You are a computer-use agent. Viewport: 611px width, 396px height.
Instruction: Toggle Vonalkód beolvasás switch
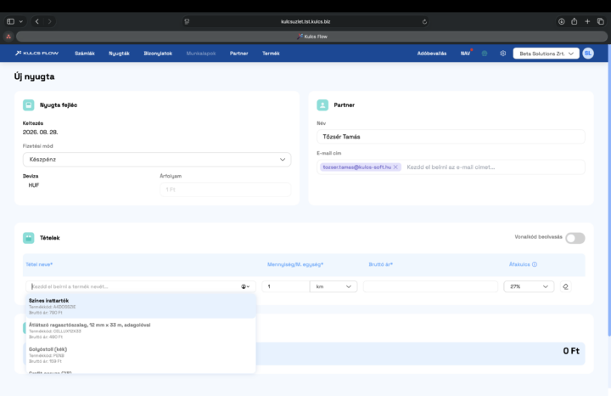coord(575,238)
